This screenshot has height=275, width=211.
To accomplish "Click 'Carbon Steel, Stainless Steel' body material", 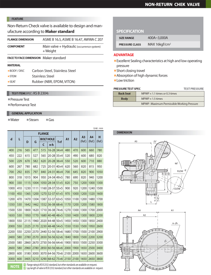I will (x=54, y=71).
